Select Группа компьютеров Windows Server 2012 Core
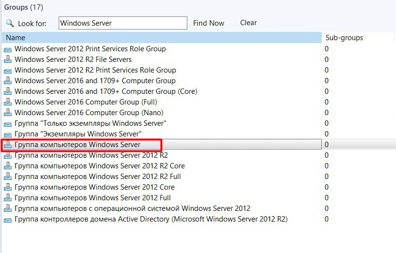 tap(95, 187)
